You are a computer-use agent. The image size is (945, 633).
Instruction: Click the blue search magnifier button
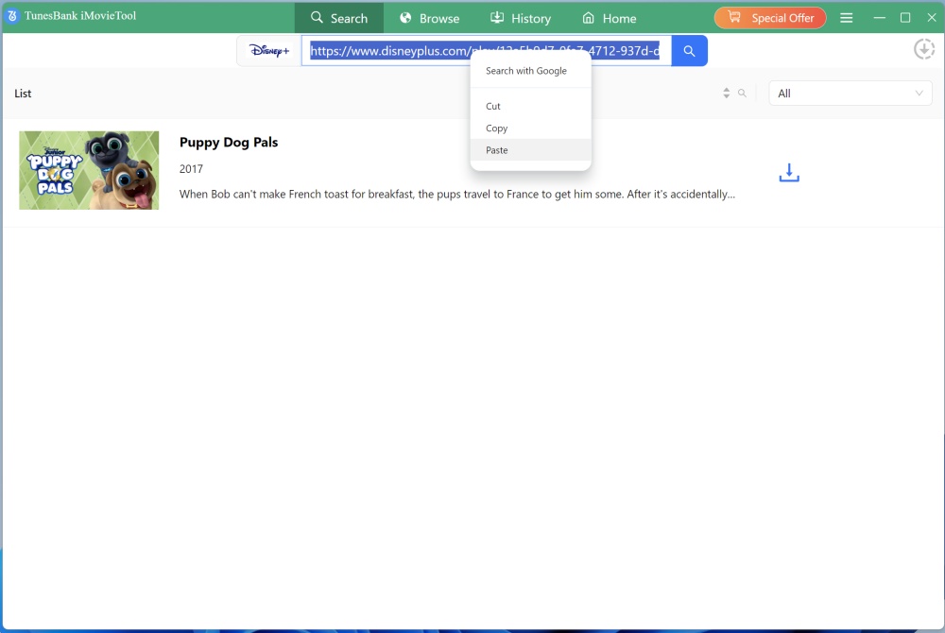[689, 51]
